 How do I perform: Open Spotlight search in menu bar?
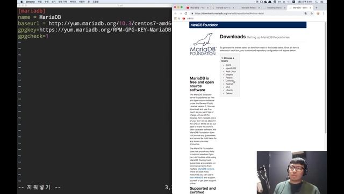click(317, 2)
